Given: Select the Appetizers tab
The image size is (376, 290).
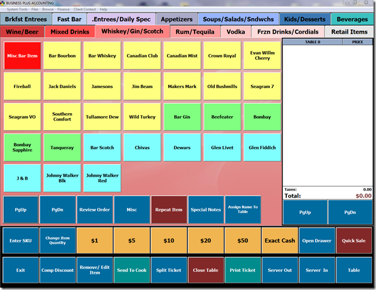Looking at the screenshot, I should (x=177, y=19).
